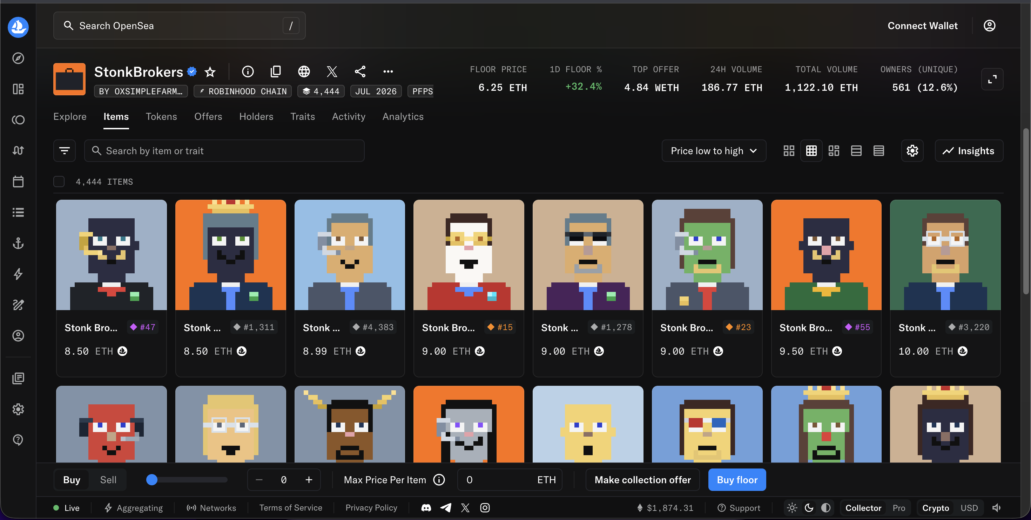Click the buy quantity slider handle
1031x520 pixels.
[x=152, y=480]
